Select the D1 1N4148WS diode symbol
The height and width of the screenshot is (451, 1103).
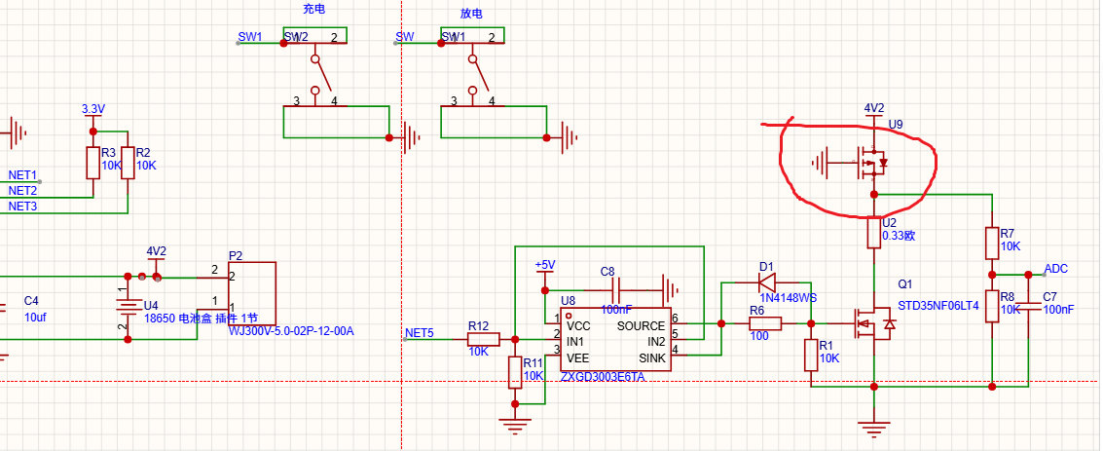pos(766,283)
